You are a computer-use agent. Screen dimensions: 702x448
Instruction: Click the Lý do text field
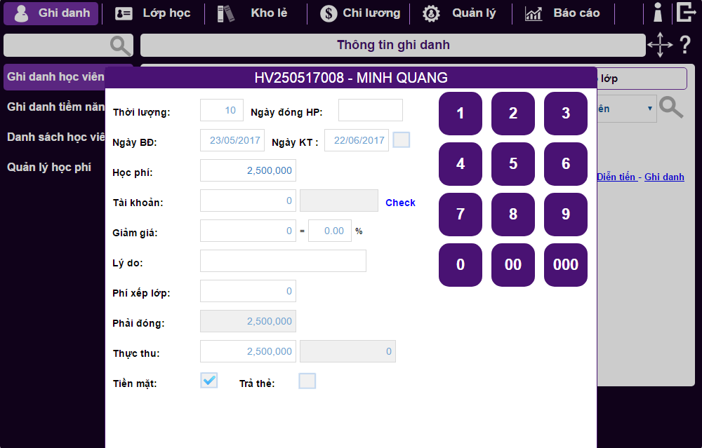283,261
